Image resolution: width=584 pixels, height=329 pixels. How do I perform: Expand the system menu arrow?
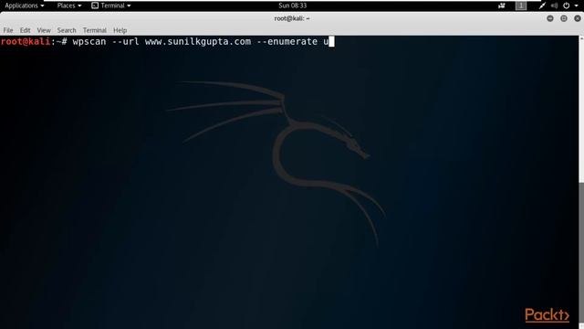click(576, 5)
